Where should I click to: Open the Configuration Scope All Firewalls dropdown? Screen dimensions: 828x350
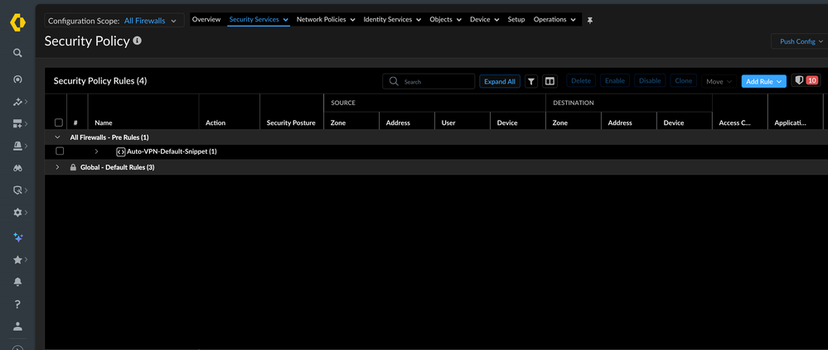coord(114,21)
